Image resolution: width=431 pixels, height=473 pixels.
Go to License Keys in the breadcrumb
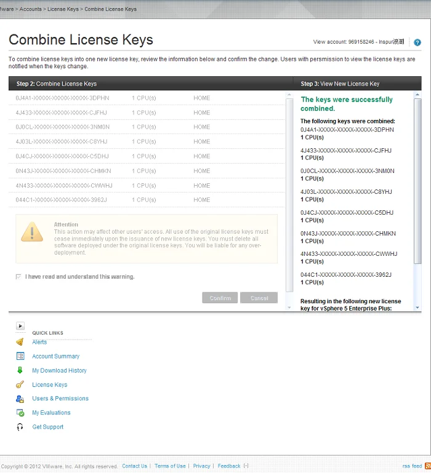coord(63,9)
